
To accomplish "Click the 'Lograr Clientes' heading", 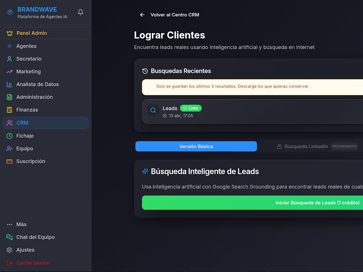I will point(170,35).
